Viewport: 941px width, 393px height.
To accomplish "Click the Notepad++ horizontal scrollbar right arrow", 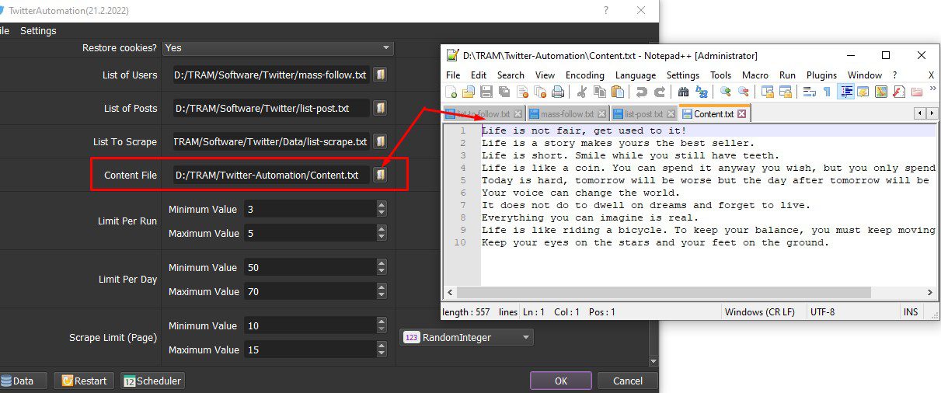I will pyautogui.click(x=930, y=292).
